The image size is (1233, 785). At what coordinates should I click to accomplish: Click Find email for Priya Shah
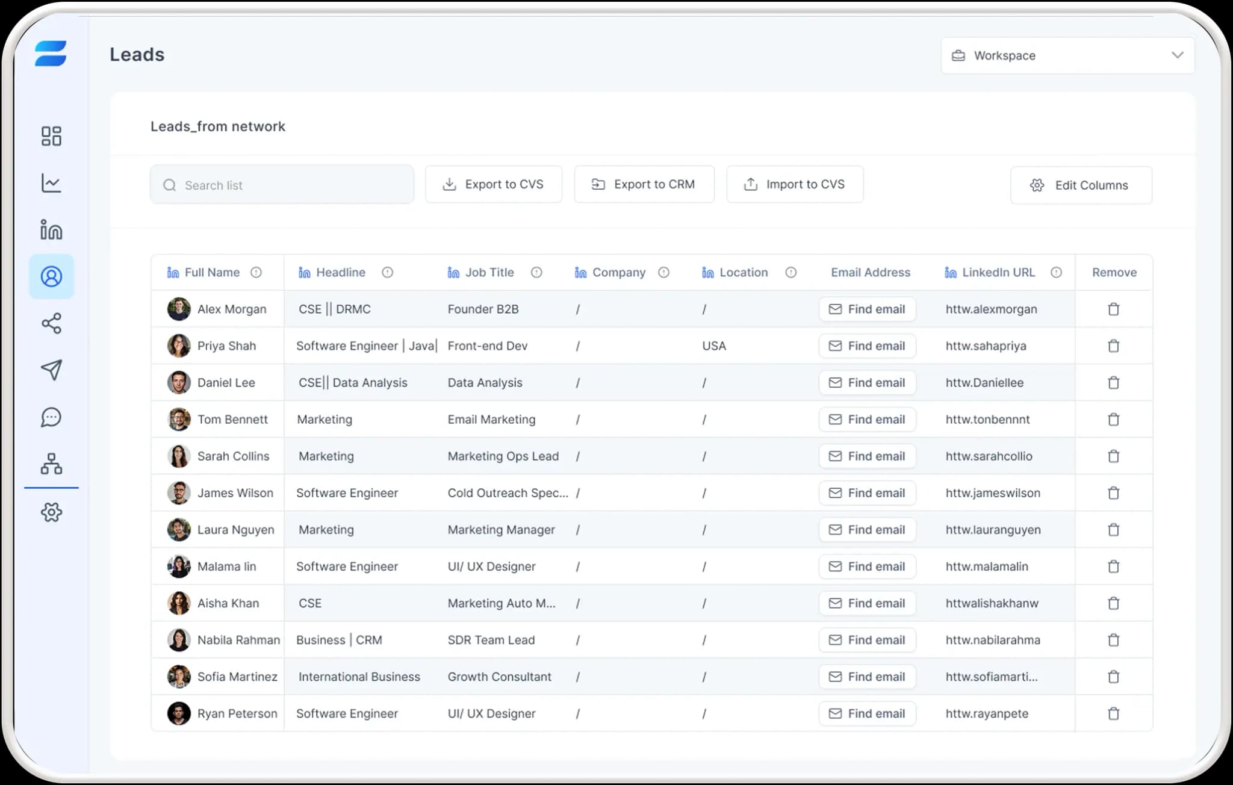point(867,346)
